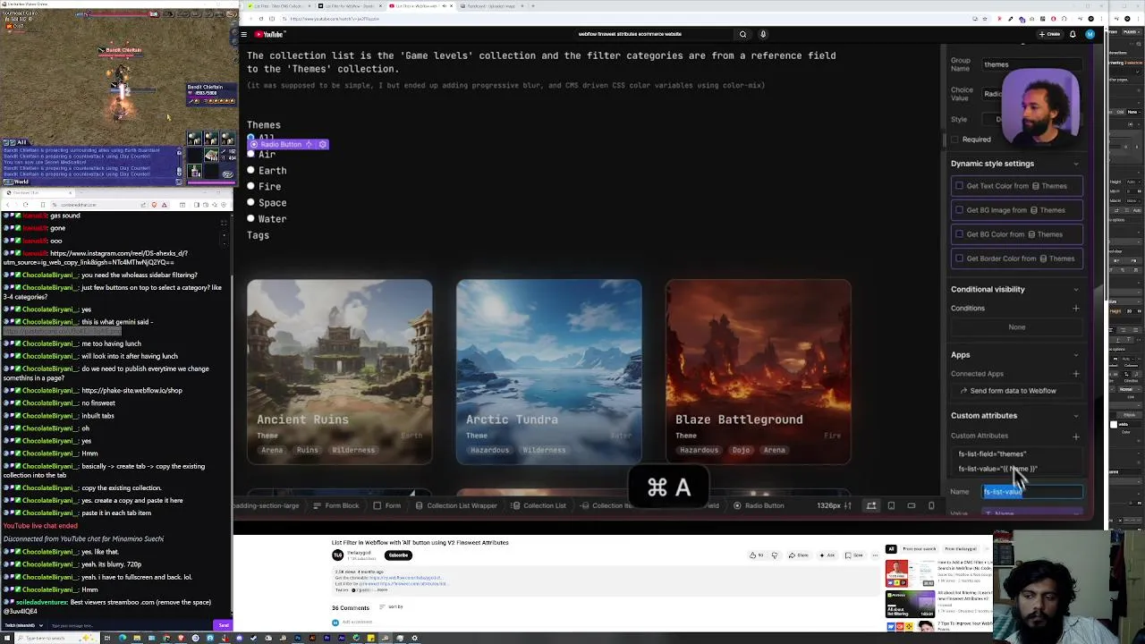Viewport: 1145px width, 644px height.
Task: Select the 'All' recommendations chip
Action: [891, 549]
